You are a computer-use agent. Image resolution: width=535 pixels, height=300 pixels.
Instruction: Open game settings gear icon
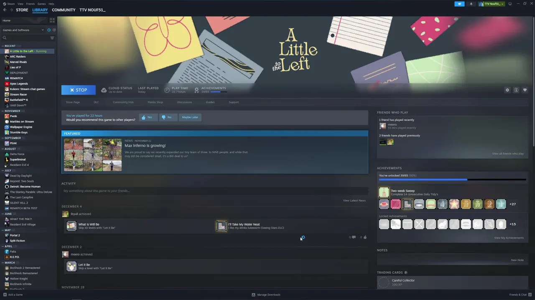pos(507,90)
